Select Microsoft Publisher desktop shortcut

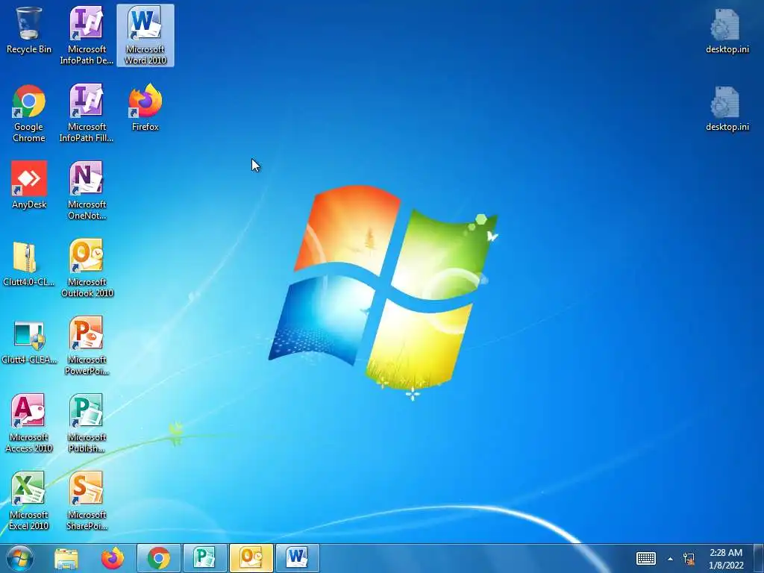[87, 424]
